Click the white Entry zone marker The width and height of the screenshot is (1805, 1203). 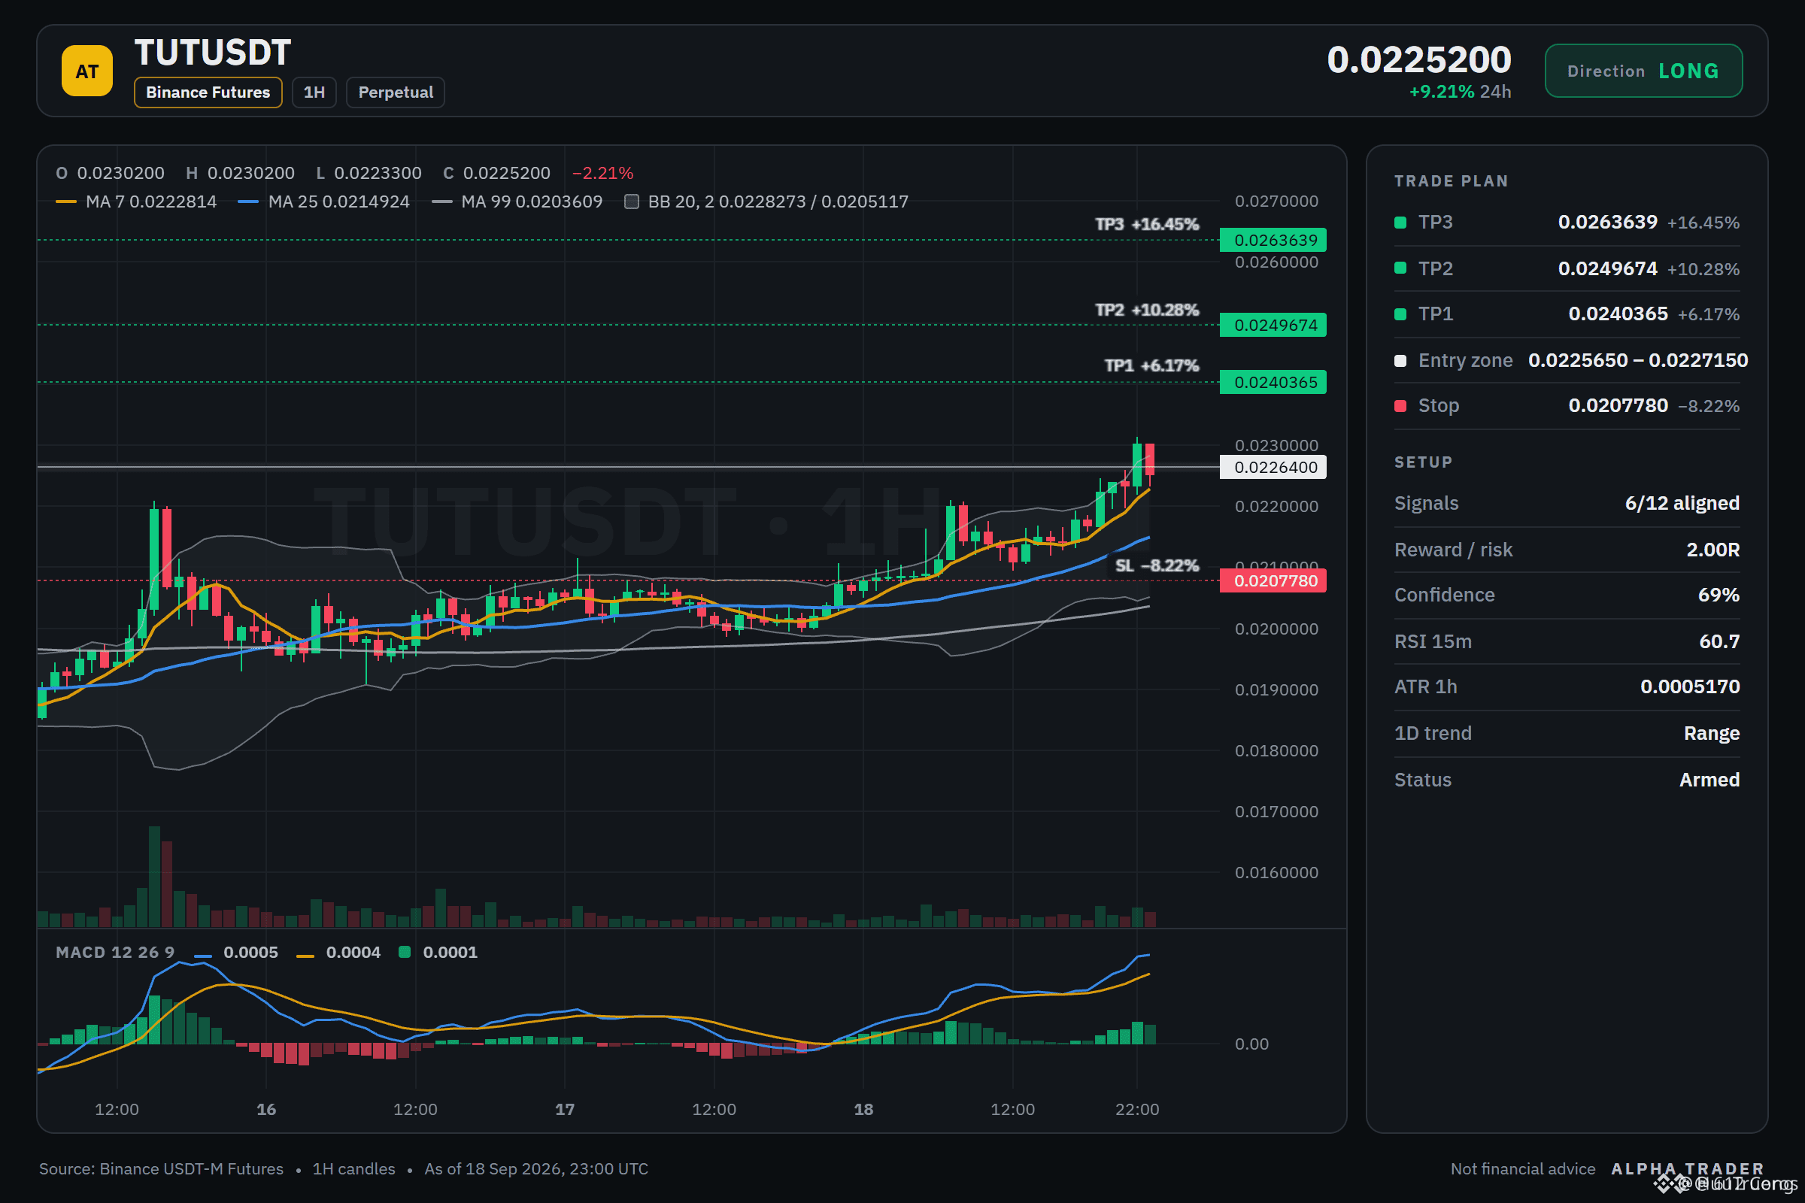coord(1400,361)
